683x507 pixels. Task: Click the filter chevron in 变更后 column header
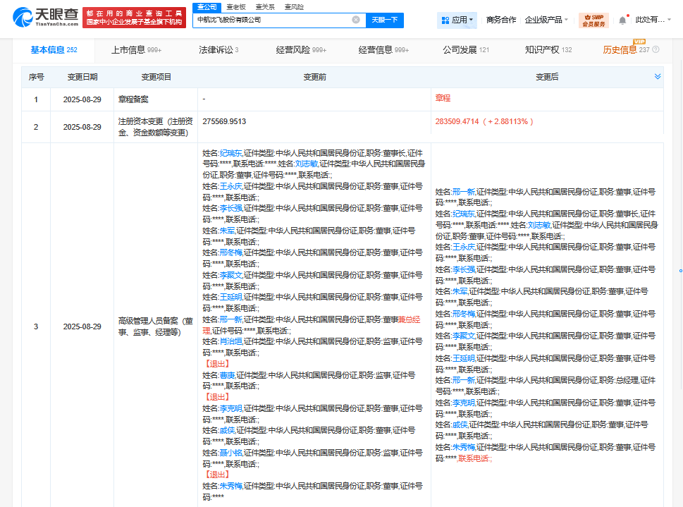[x=658, y=75]
